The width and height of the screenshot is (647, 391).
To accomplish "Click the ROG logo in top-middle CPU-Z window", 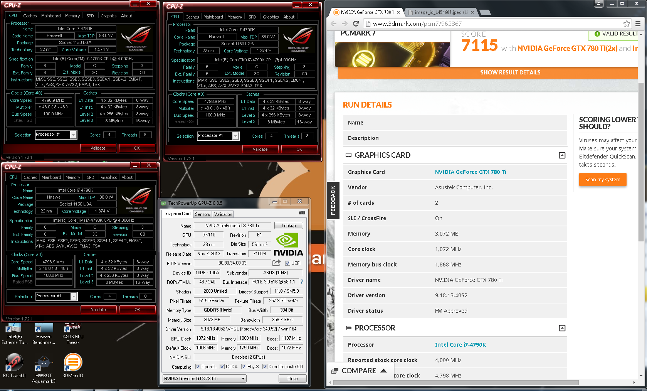I will click(x=298, y=39).
